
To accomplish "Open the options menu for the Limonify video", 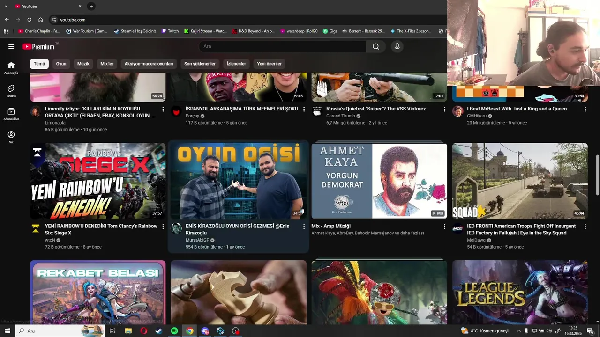I will [x=163, y=109].
